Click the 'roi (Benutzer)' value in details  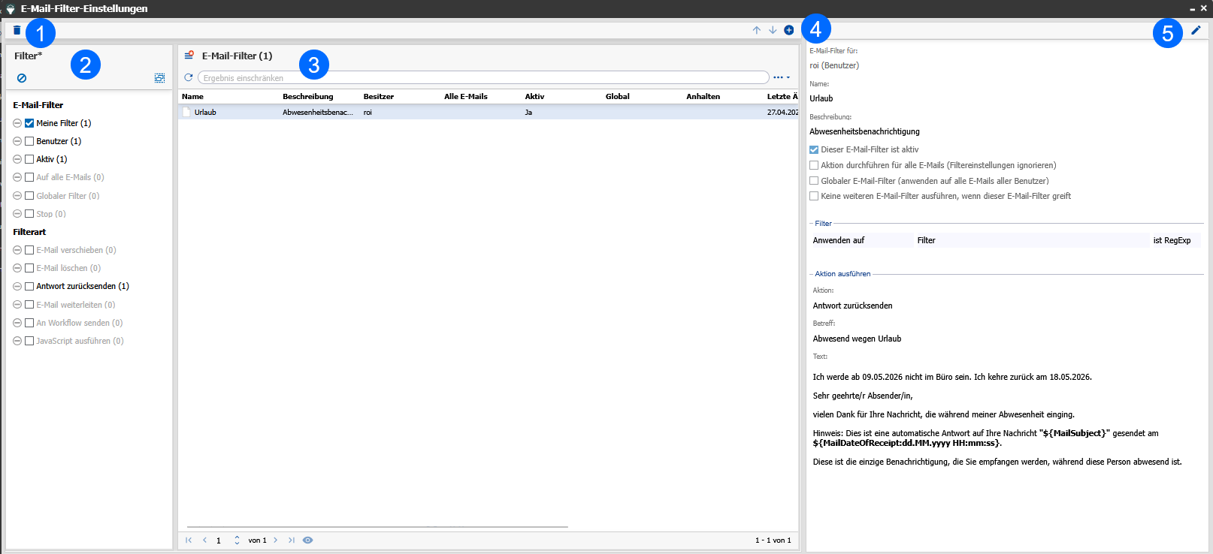pos(834,65)
